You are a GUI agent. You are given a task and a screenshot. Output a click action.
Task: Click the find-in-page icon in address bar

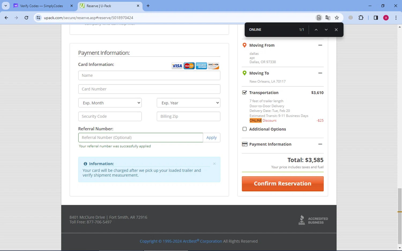pyautogui.click(x=319, y=18)
